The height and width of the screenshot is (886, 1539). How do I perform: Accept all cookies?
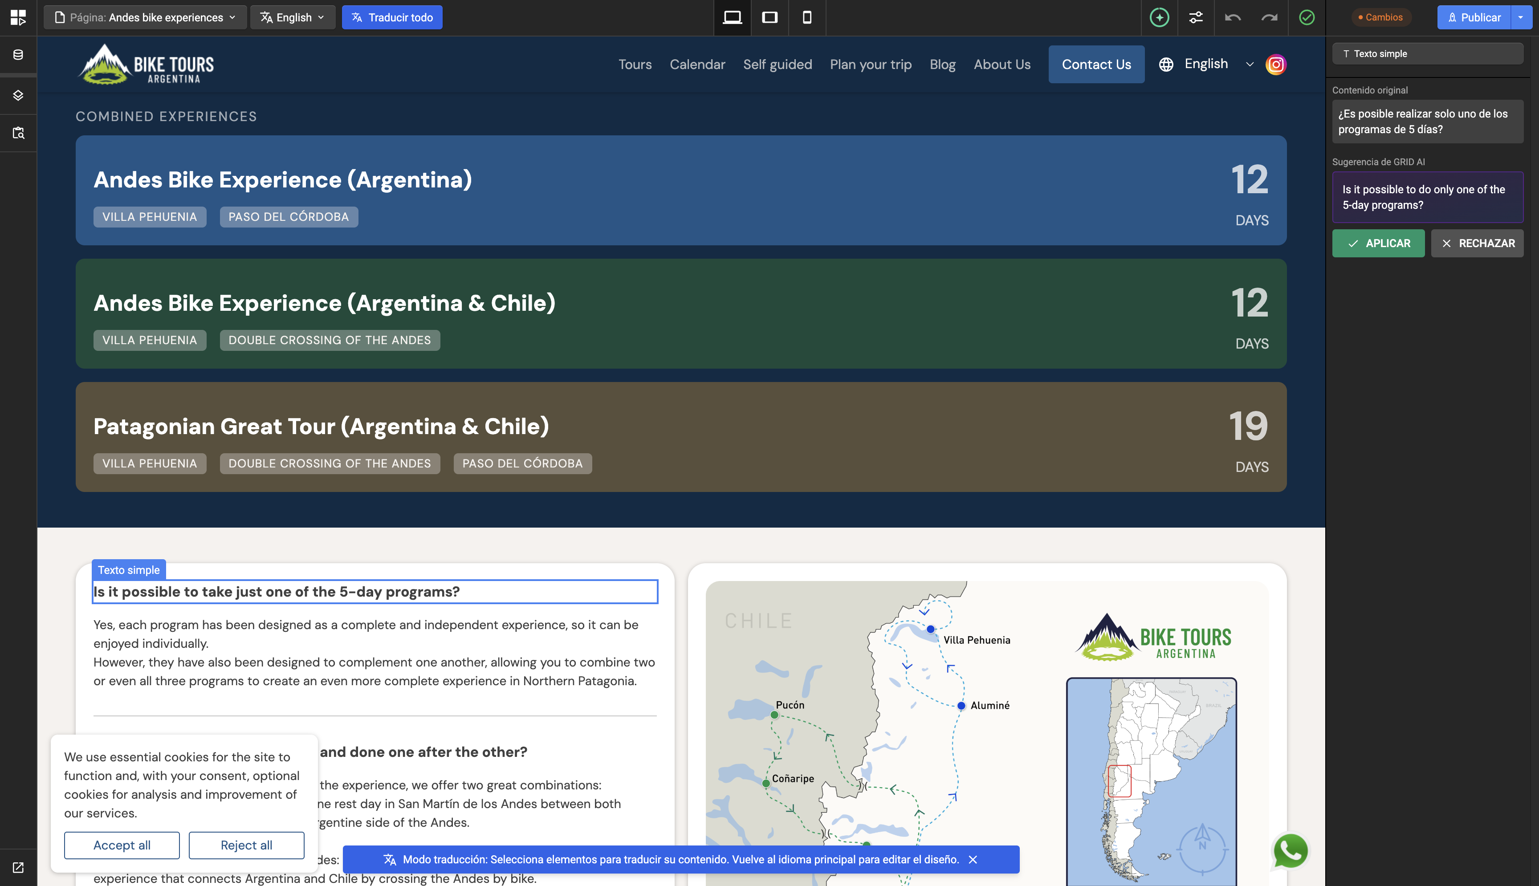122,845
